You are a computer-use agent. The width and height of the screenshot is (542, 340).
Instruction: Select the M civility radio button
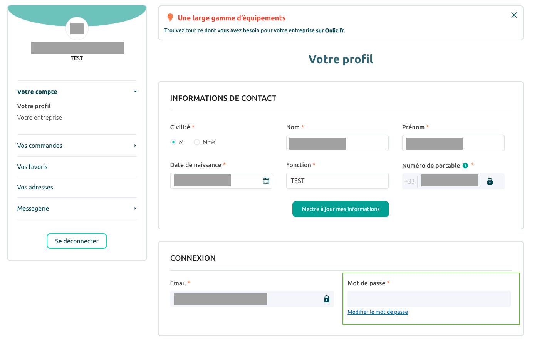click(x=173, y=142)
